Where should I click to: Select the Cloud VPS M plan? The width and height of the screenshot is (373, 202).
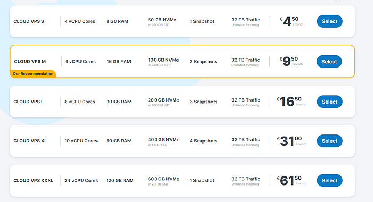(329, 62)
